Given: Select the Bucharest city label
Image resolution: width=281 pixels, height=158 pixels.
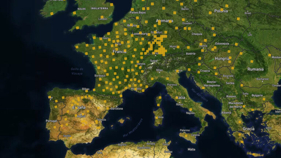Looking at the screenshot, I should [x=262, y=79].
